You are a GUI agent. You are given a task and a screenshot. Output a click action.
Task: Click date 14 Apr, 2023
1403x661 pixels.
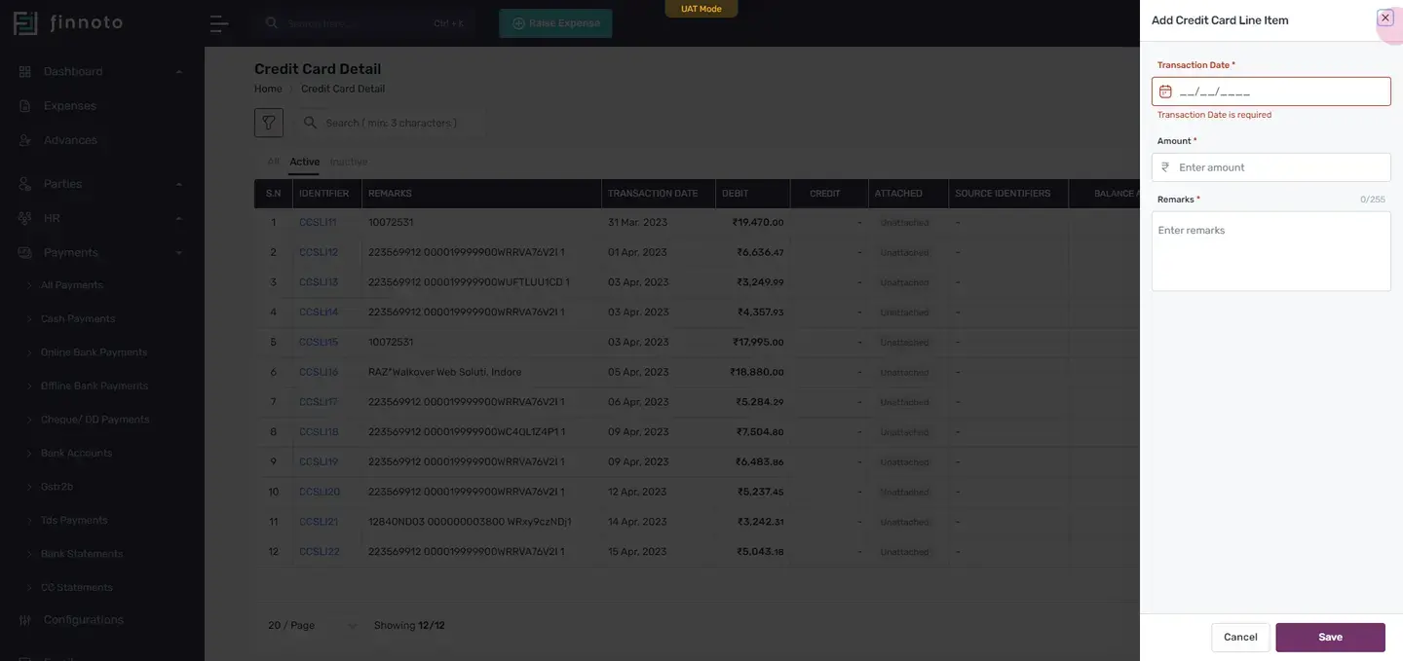click(638, 522)
